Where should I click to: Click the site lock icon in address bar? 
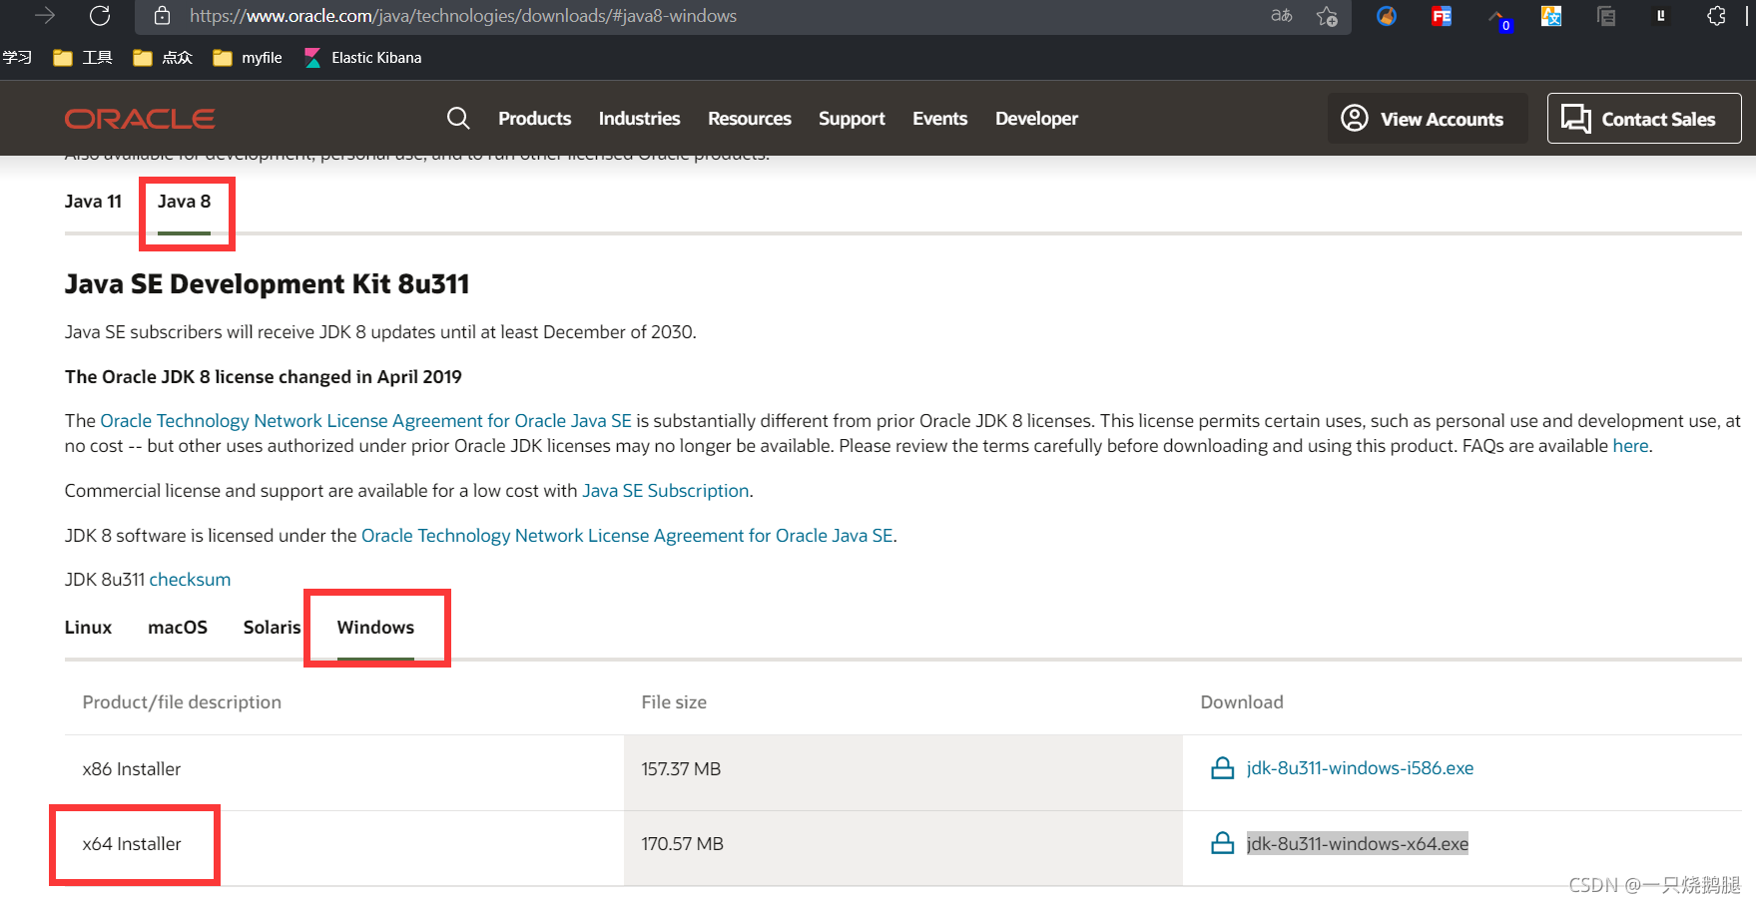tap(163, 15)
